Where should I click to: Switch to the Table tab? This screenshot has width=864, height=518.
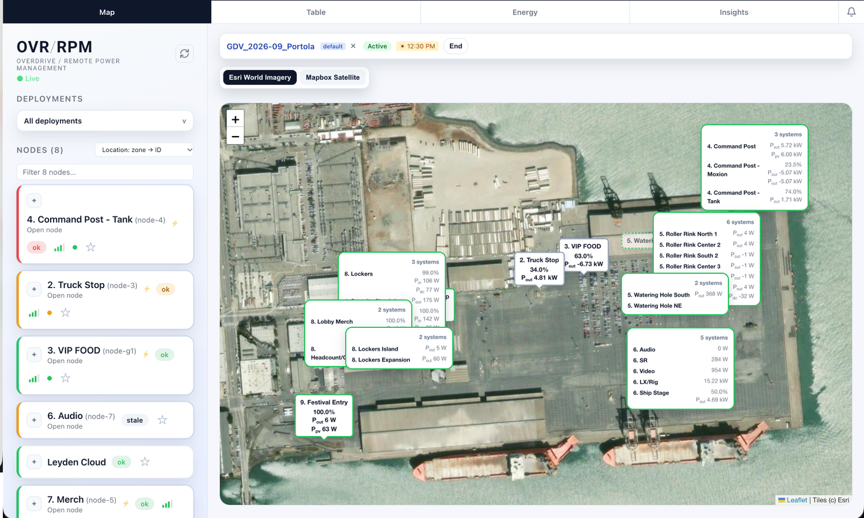tap(316, 12)
